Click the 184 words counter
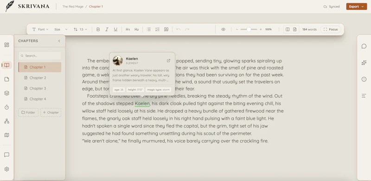371x181 pixels. (309, 29)
